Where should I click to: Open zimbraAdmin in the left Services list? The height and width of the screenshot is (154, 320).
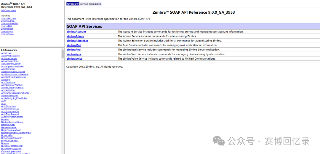pos(8,21)
